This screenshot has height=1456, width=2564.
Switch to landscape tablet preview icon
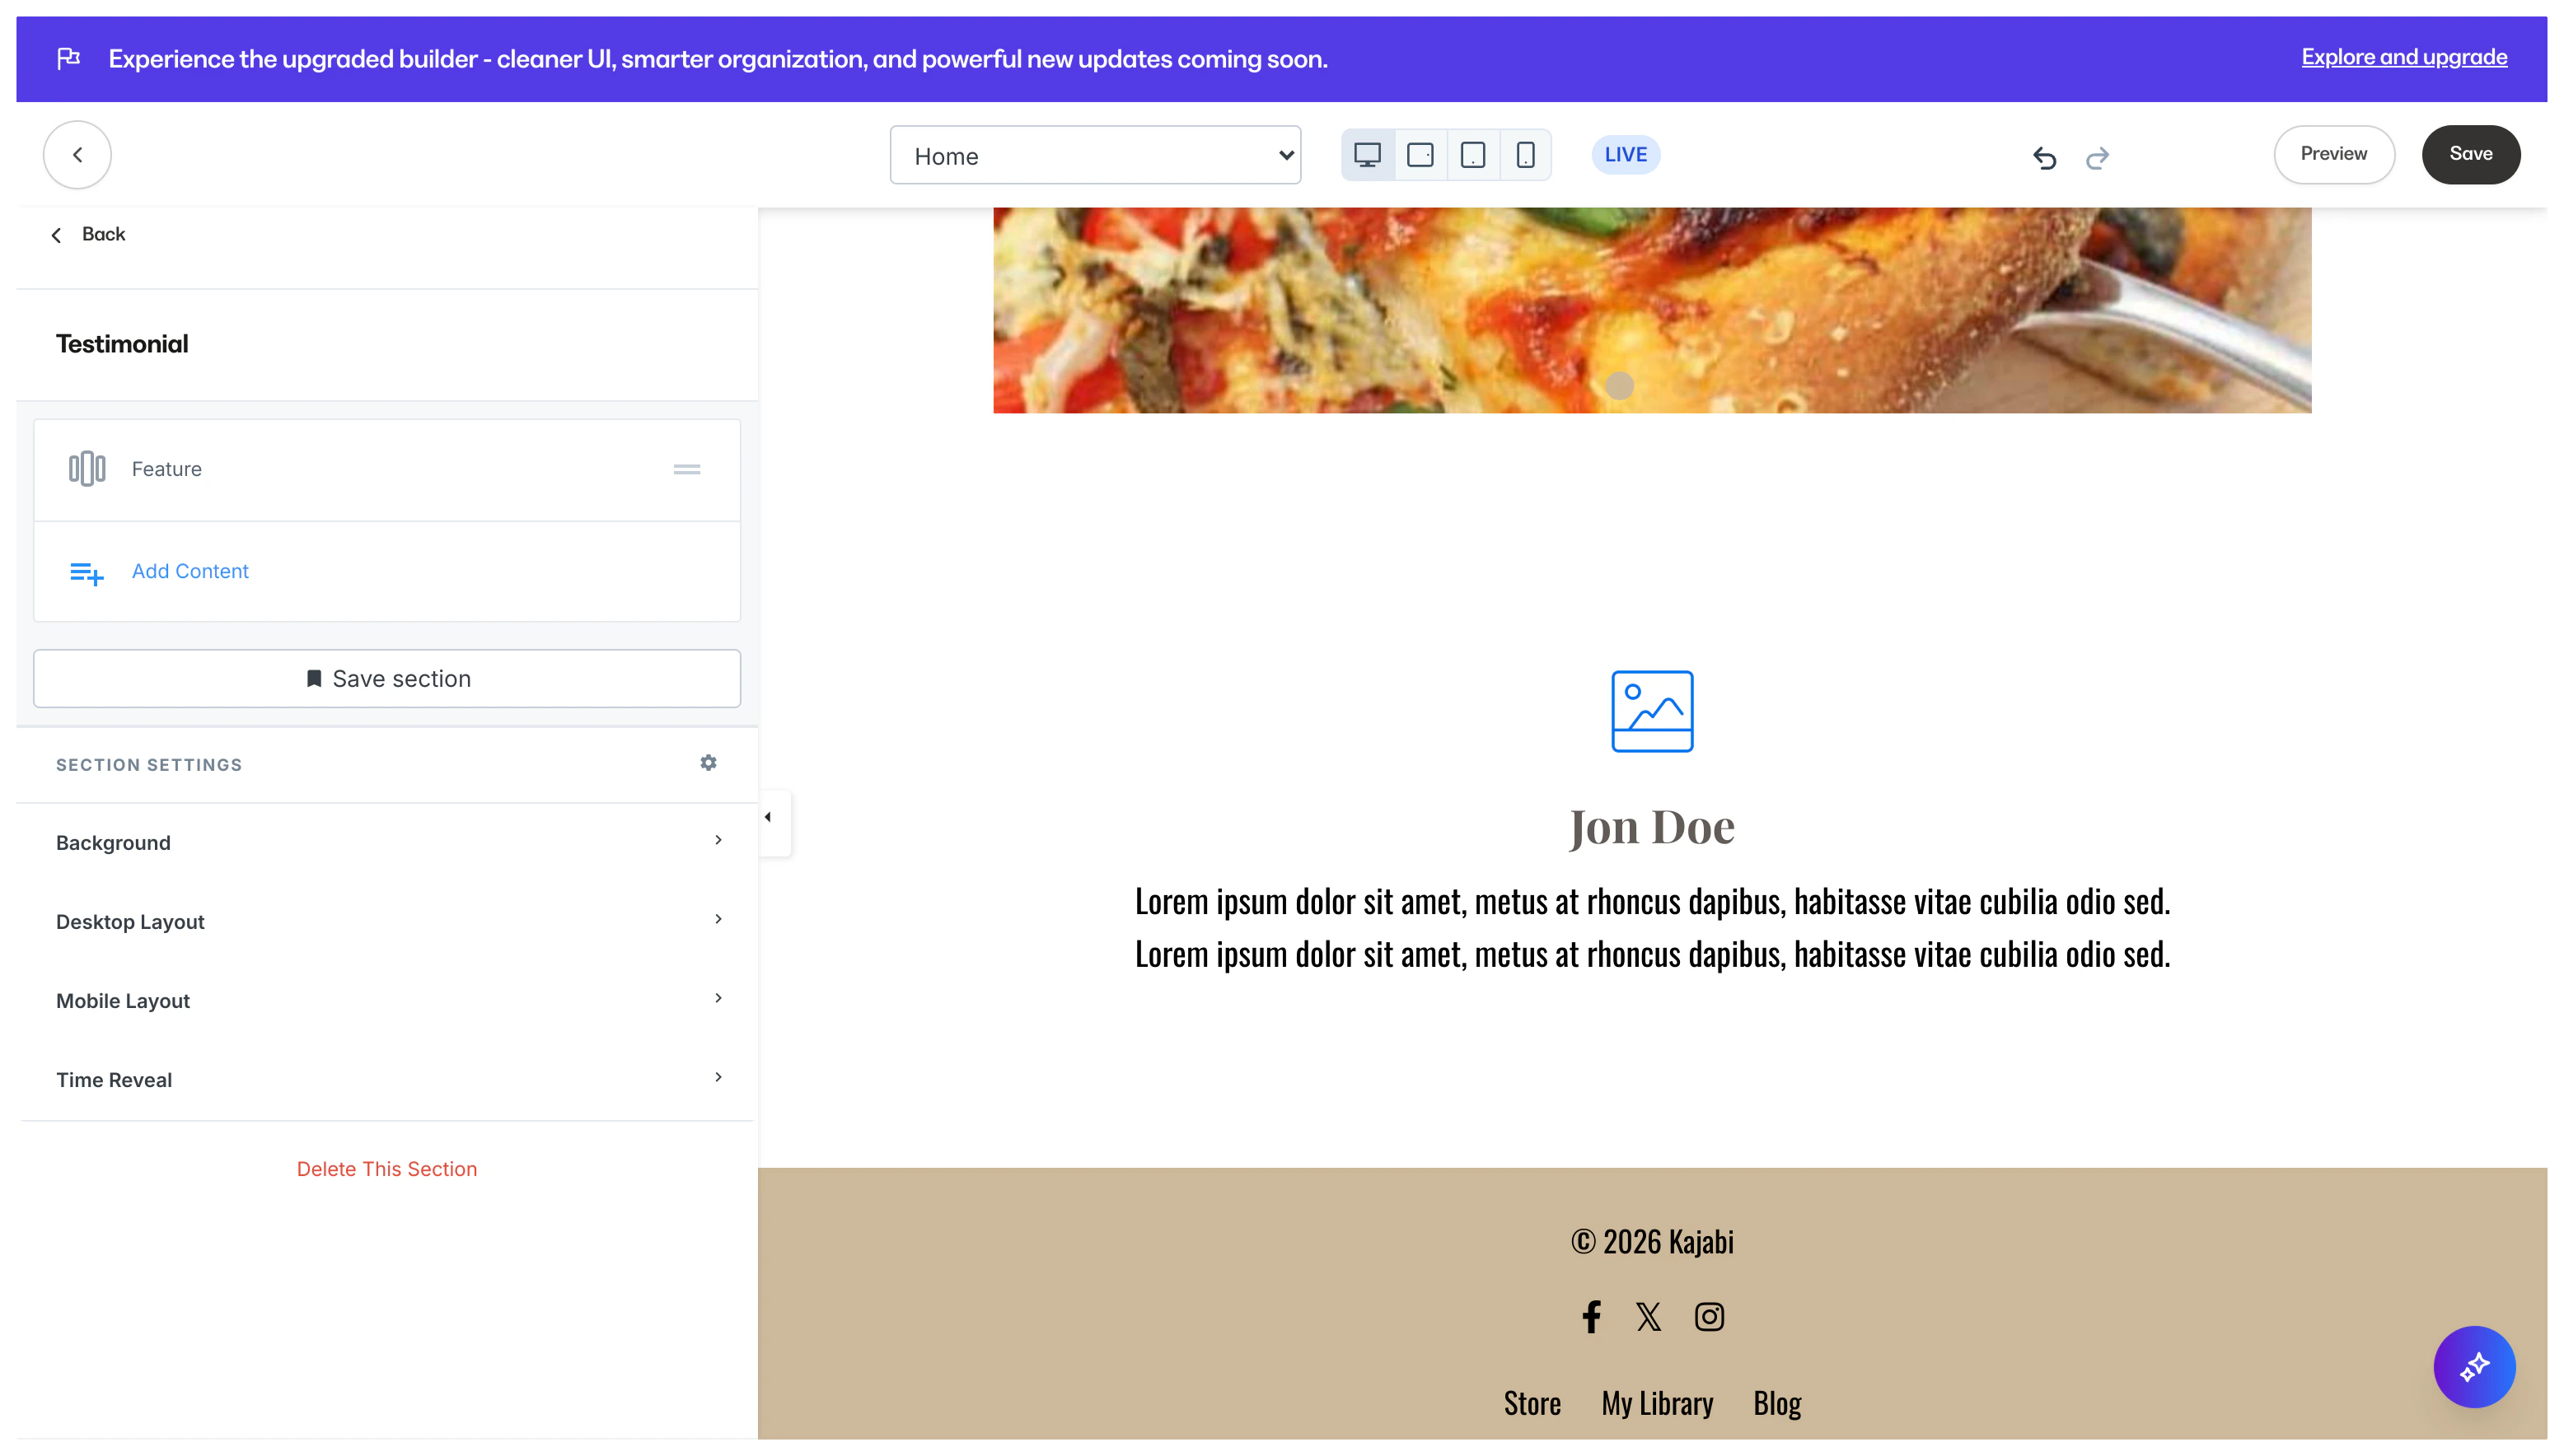1420,155
